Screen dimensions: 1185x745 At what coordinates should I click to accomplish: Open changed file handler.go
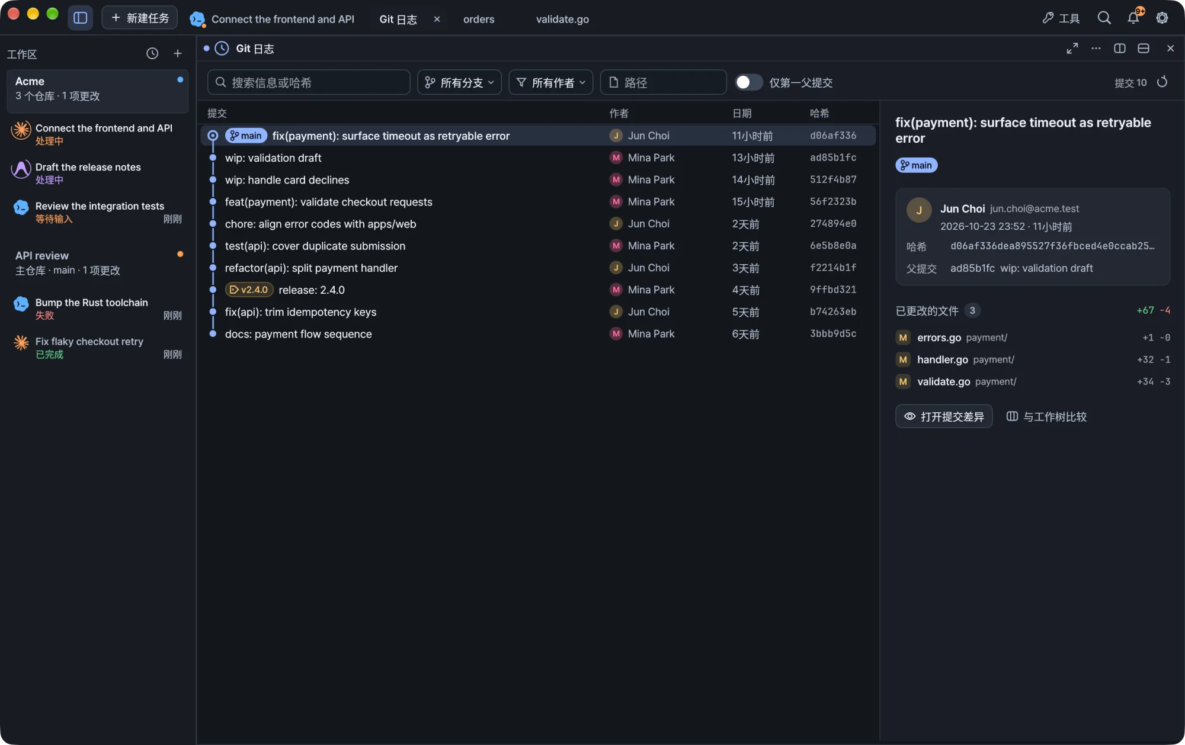click(1033, 359)
